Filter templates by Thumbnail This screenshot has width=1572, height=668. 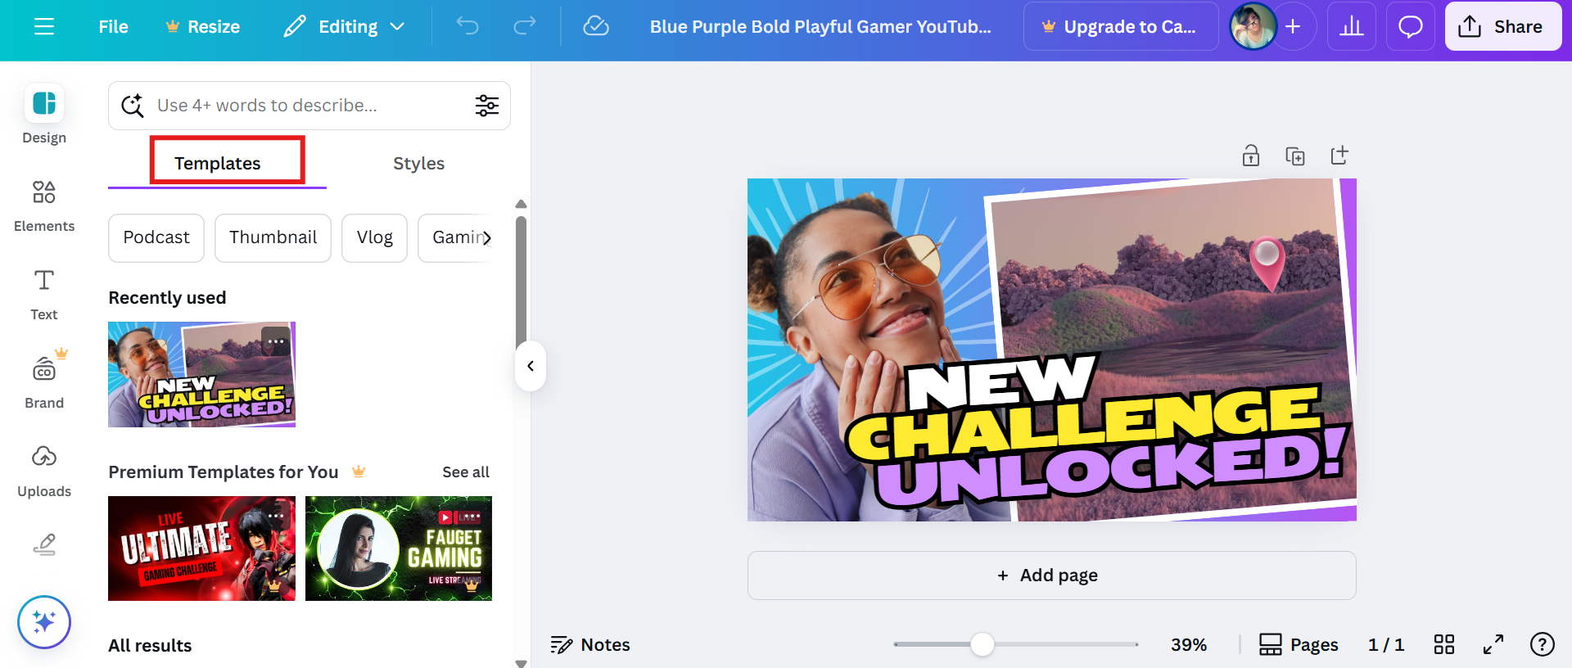click(x=273, y=237)
